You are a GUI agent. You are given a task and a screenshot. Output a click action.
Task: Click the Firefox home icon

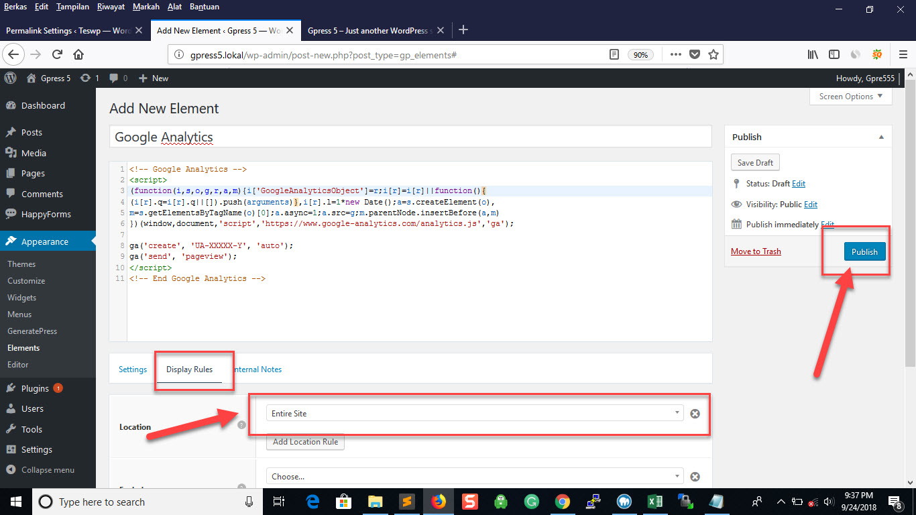click(78, 55)
